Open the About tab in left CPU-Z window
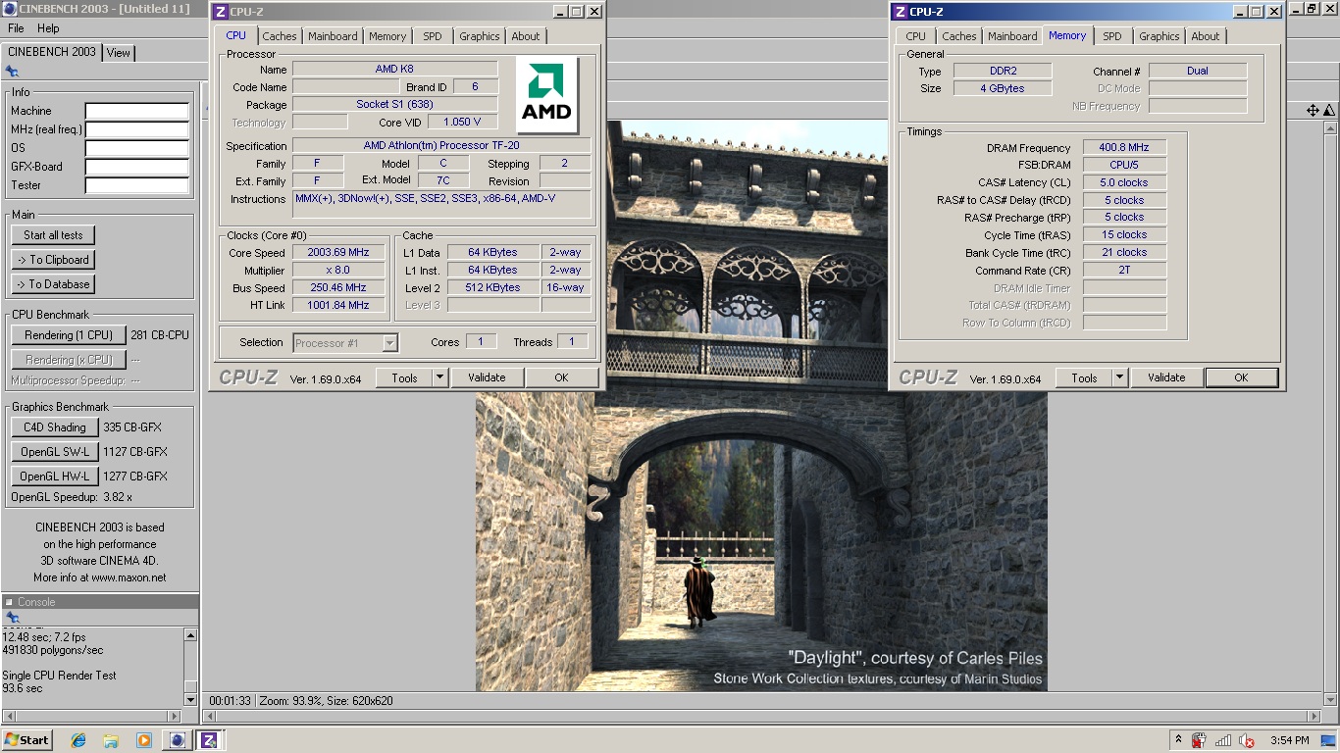The height and width of the screenshot is (753, 1340). pos(526,36)
